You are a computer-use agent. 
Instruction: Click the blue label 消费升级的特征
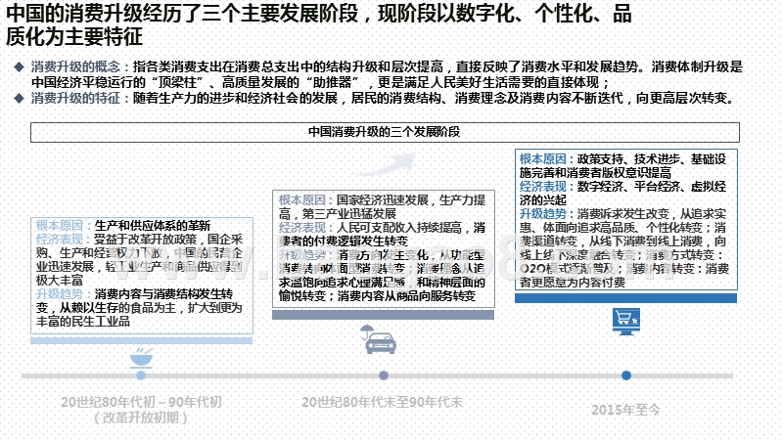(x=75, y=98)
